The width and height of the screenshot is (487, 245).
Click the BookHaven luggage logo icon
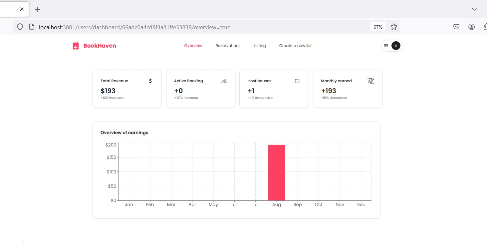(76, 46)
